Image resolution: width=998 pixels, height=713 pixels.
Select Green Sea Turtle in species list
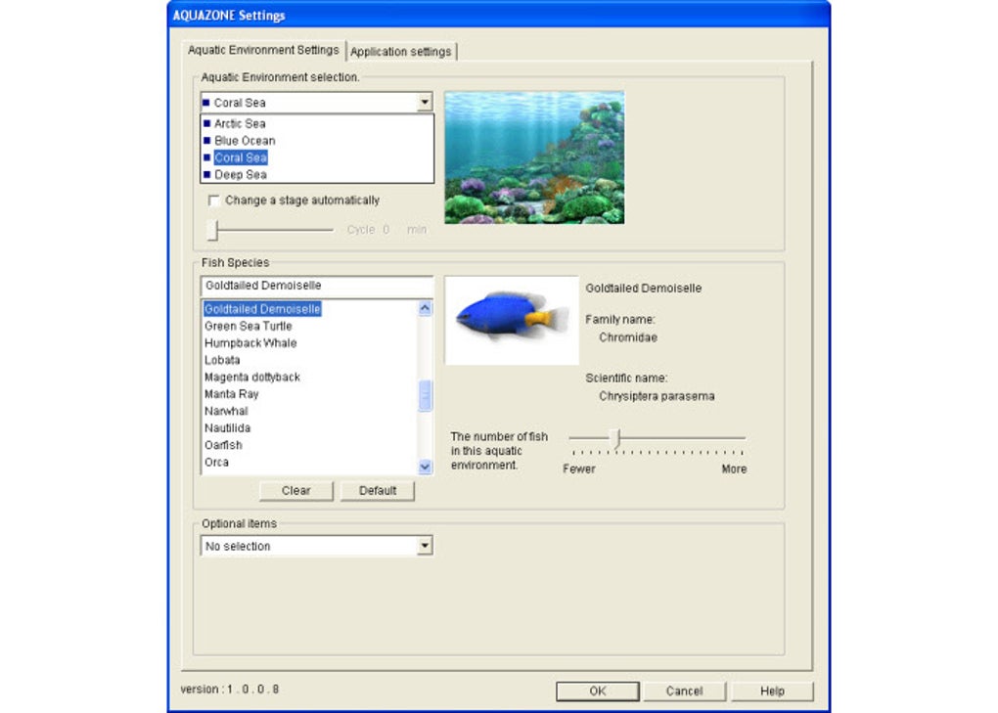coord(249,327)
